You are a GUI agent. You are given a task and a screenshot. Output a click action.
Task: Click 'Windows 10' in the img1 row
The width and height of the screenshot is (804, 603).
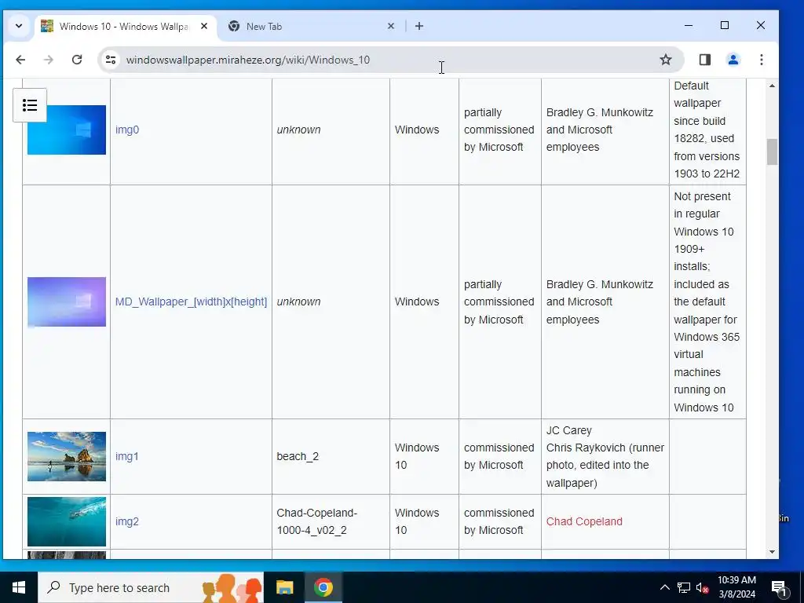[x=417, y=456]
